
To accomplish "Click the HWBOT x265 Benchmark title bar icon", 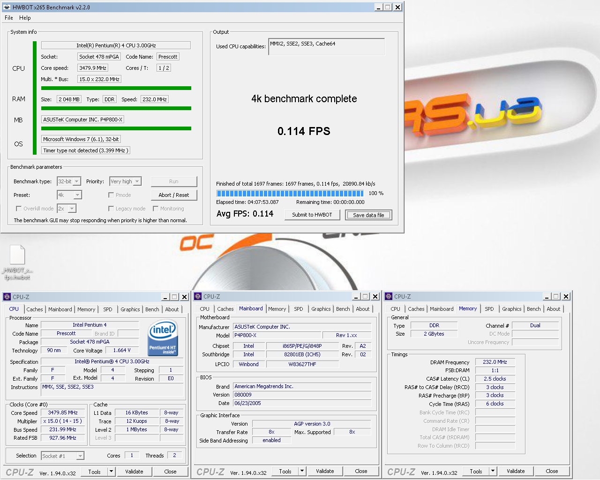I will 7,7.
